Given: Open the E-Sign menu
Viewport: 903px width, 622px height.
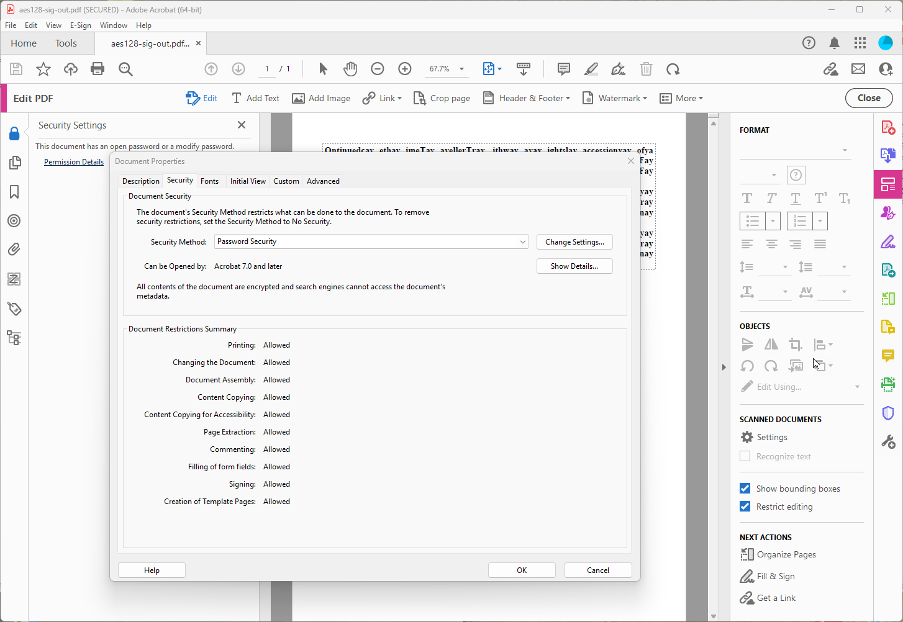Looking at the screenshot, I should point(80,25).
